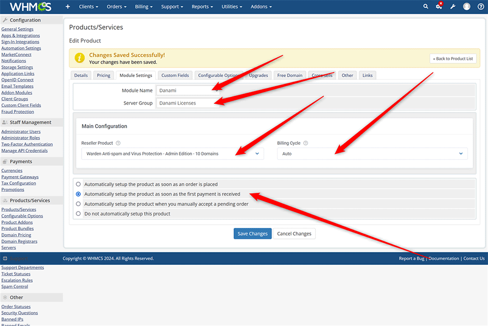488x326 pixels.
Task: Open Payment Gateways link
Action: (20, 177)
